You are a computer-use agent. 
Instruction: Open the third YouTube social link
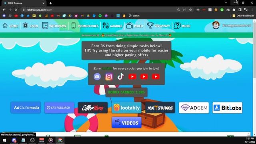156,76
